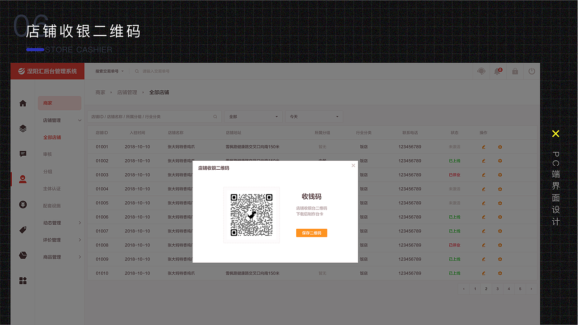
Task: Select the 商家 menu item
Action: (60, 103)
